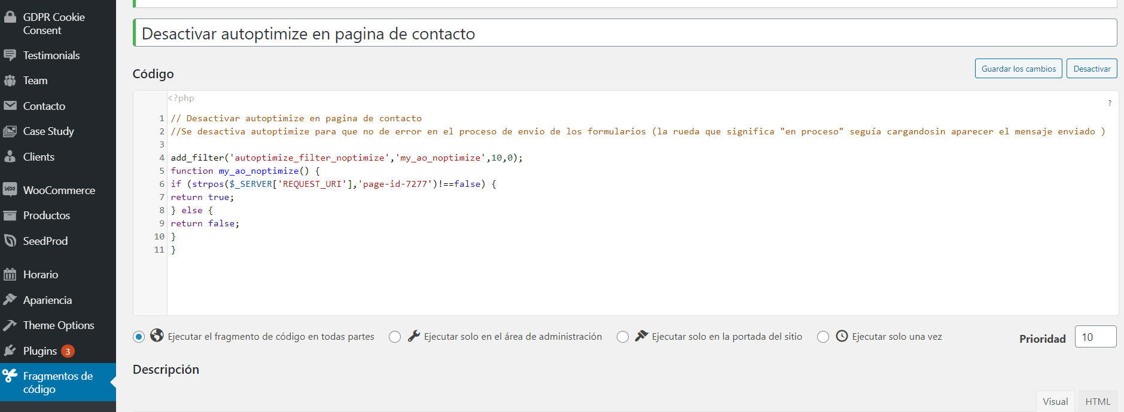Screen dimensions: 1124x412
Task: Open the Testimonials admin menu
Action: coord(58,56)
